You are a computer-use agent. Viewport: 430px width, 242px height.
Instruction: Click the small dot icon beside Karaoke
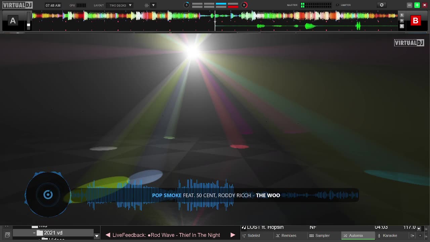click(x=420, y=236)
